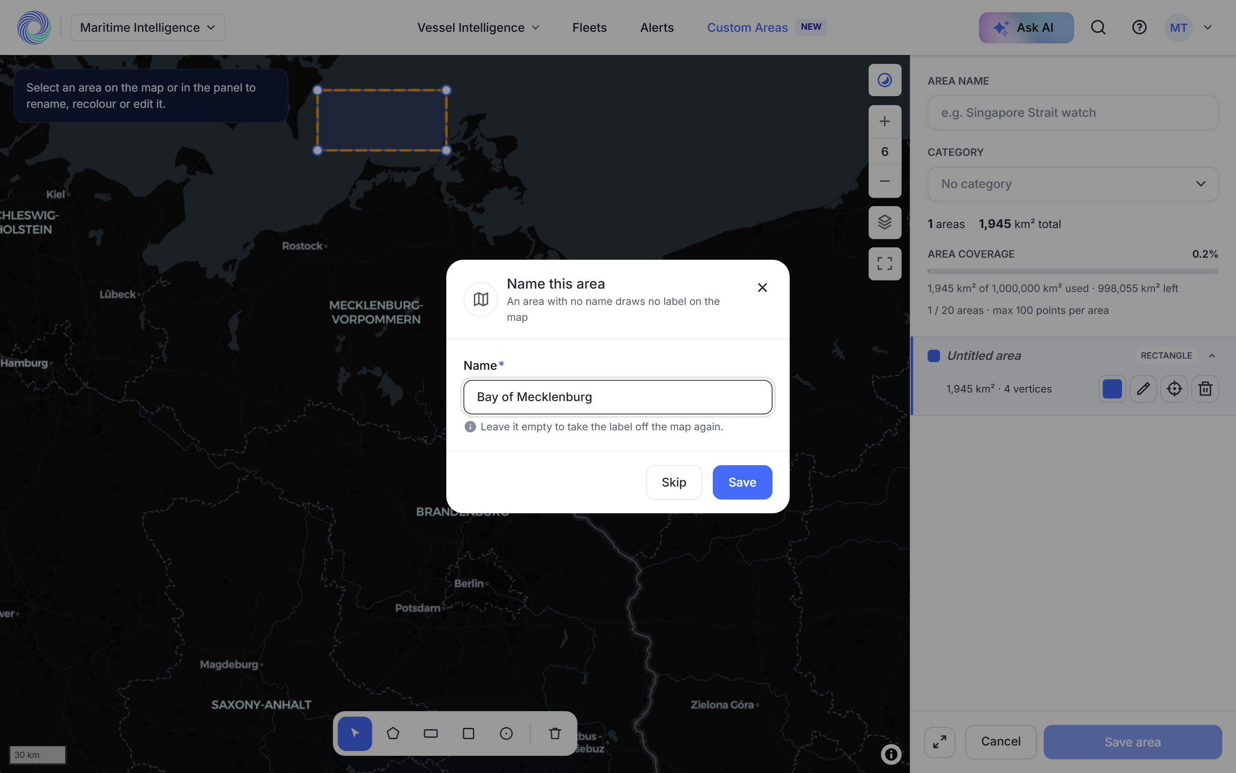Collapse the Untitled area row chevron
The width and height of the screenshot is (1236, 773).
tap(1212, 355)
